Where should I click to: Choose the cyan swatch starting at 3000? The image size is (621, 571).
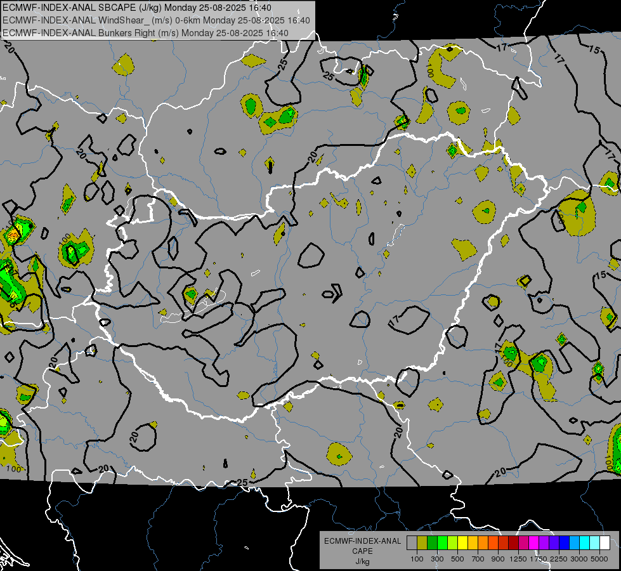click(585, 543)
